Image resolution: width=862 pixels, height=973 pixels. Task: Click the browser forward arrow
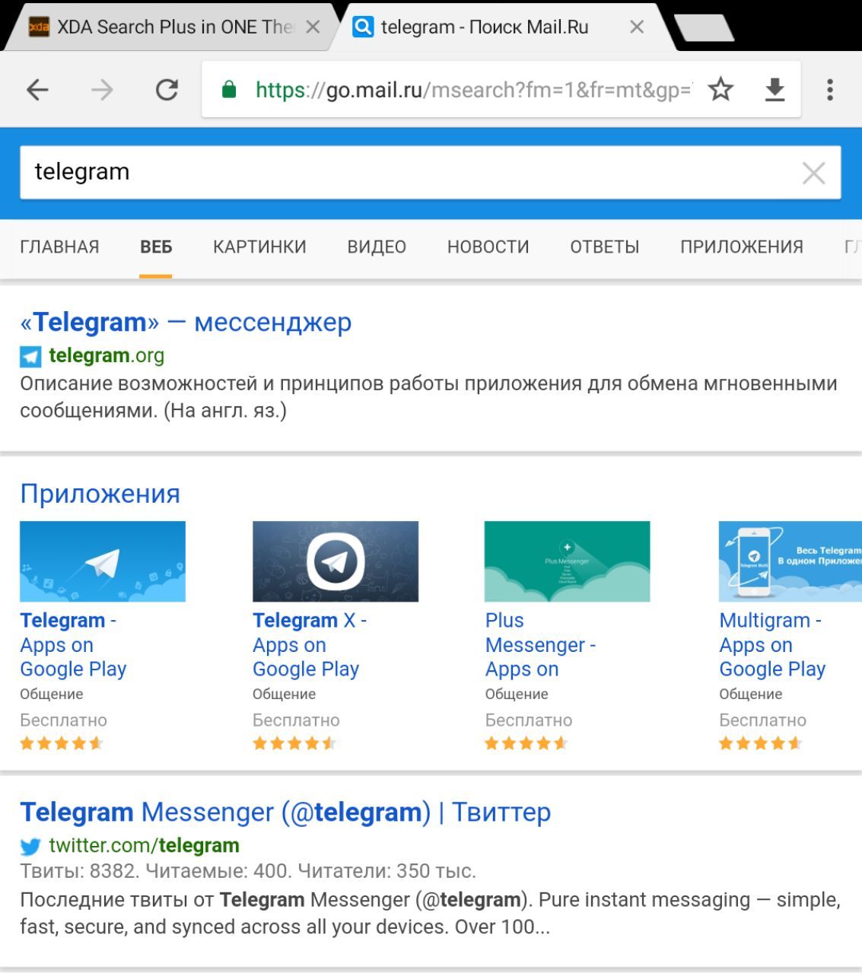(x=101, y=90)
